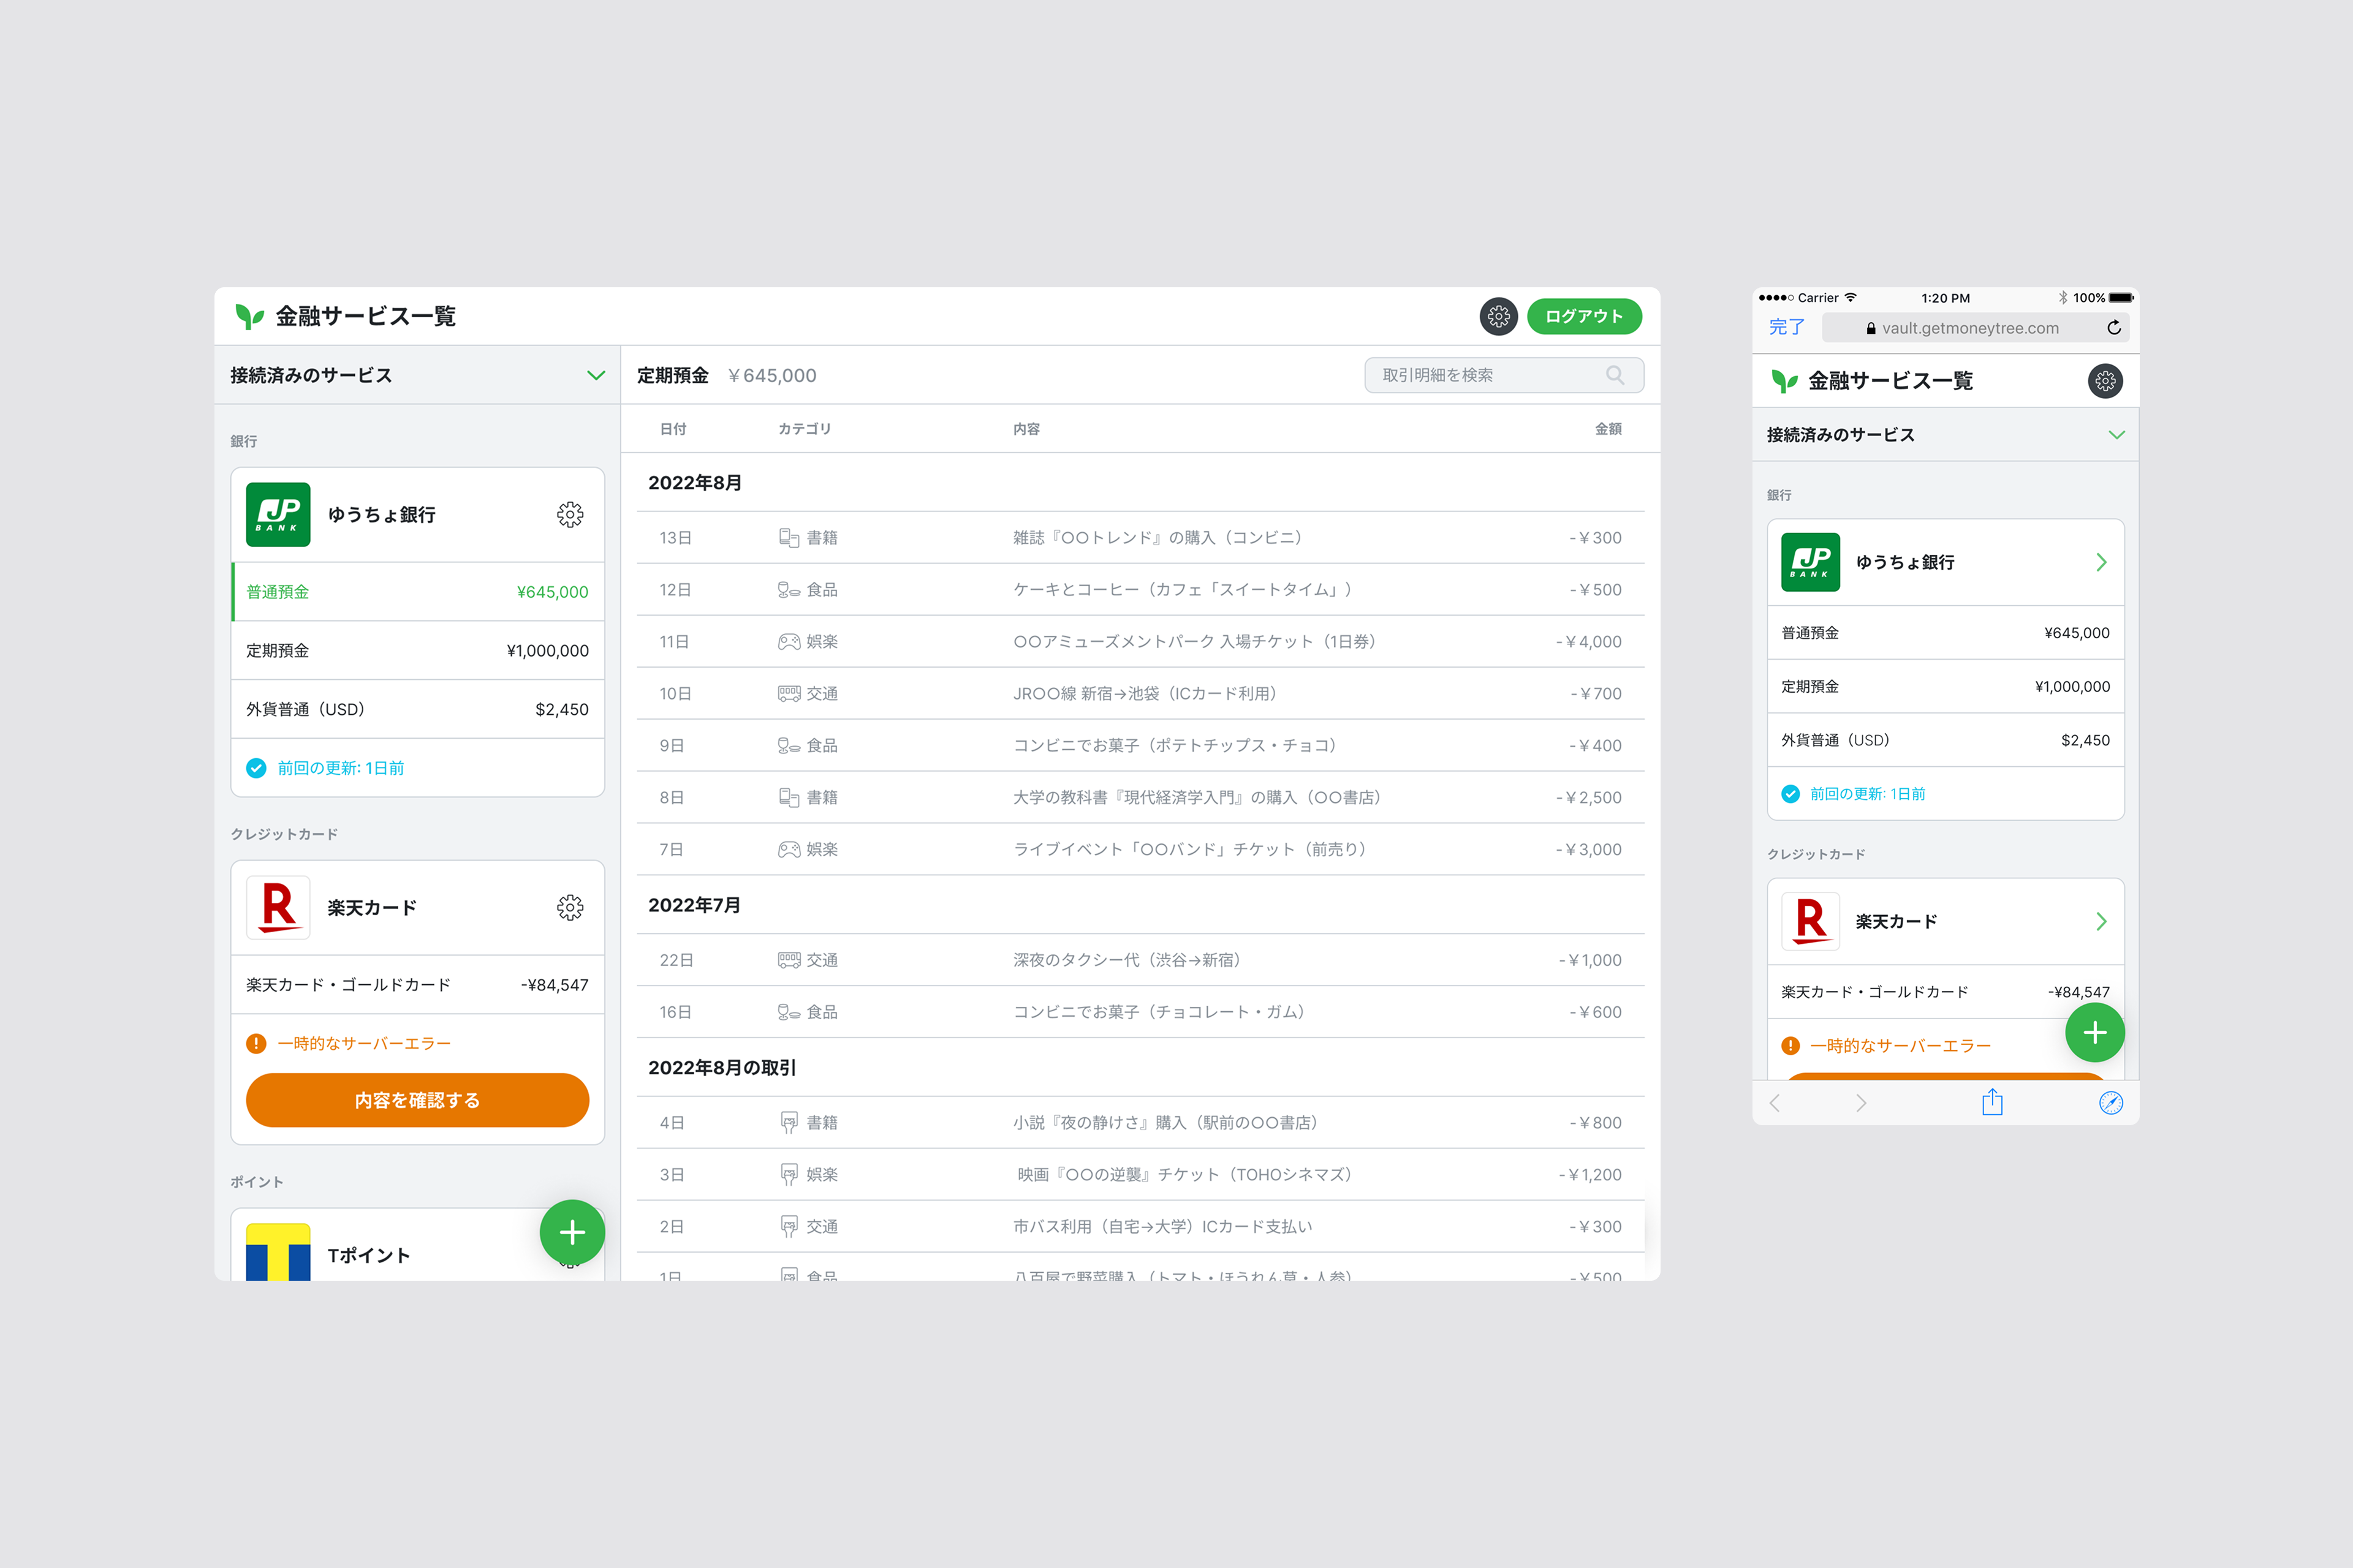Tap 完了 in the Safari top bar

coord(1785,327)
